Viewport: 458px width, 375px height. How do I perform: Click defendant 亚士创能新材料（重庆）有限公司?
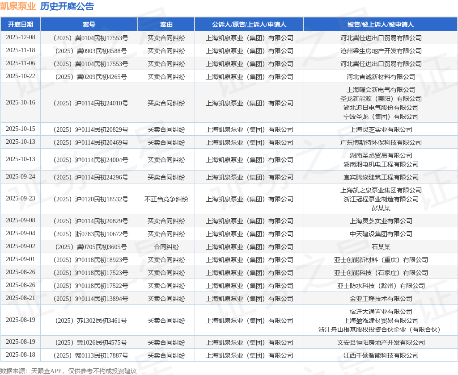(x=381, y=260)
